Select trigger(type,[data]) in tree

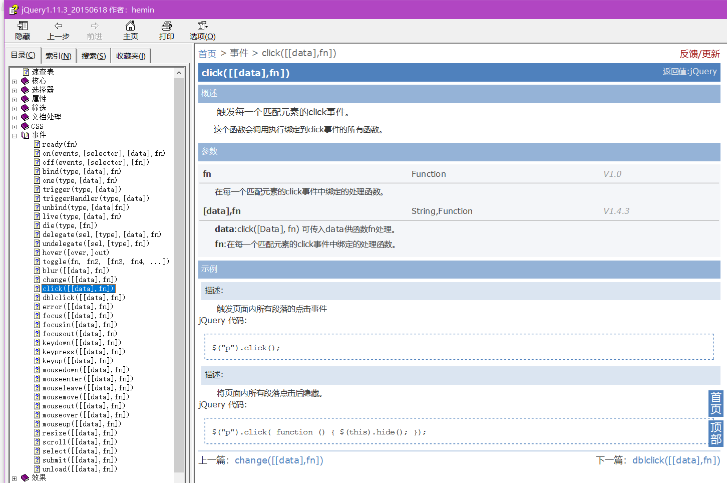coord(82,189)
